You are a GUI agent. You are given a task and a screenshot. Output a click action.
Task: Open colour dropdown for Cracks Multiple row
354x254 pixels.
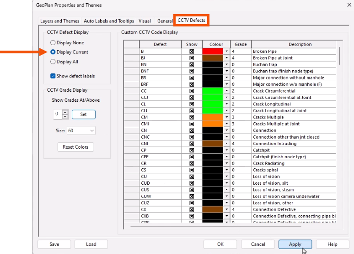pos(227,117)
